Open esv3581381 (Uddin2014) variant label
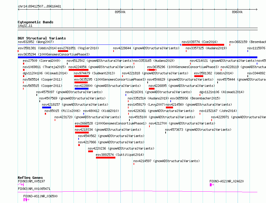 (38, 48)
